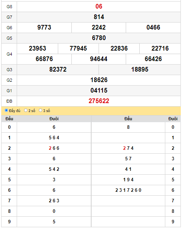Click the left 'Đầu' column header
This screenshot has width=182, height=228.
[9, 119]
